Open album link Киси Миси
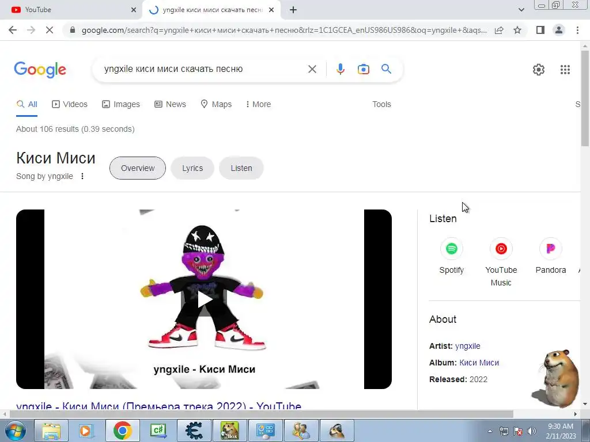 point(479,363)
